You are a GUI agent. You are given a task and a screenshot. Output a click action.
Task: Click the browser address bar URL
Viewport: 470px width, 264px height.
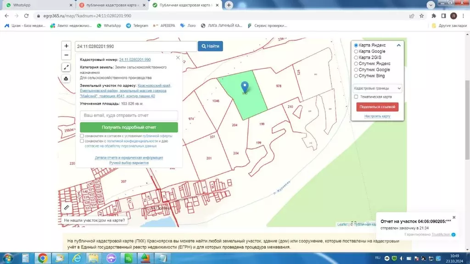tap(87, 16)
